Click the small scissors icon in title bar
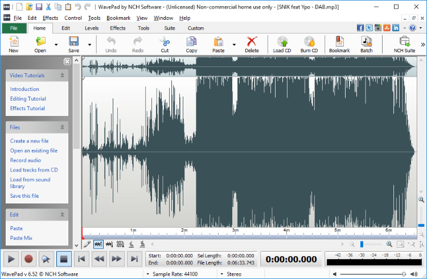The height and width of the screenshot is (279, 427). [48, 7]
